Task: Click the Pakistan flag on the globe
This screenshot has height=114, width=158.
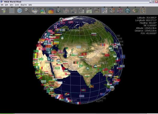Action: point(81,66)
